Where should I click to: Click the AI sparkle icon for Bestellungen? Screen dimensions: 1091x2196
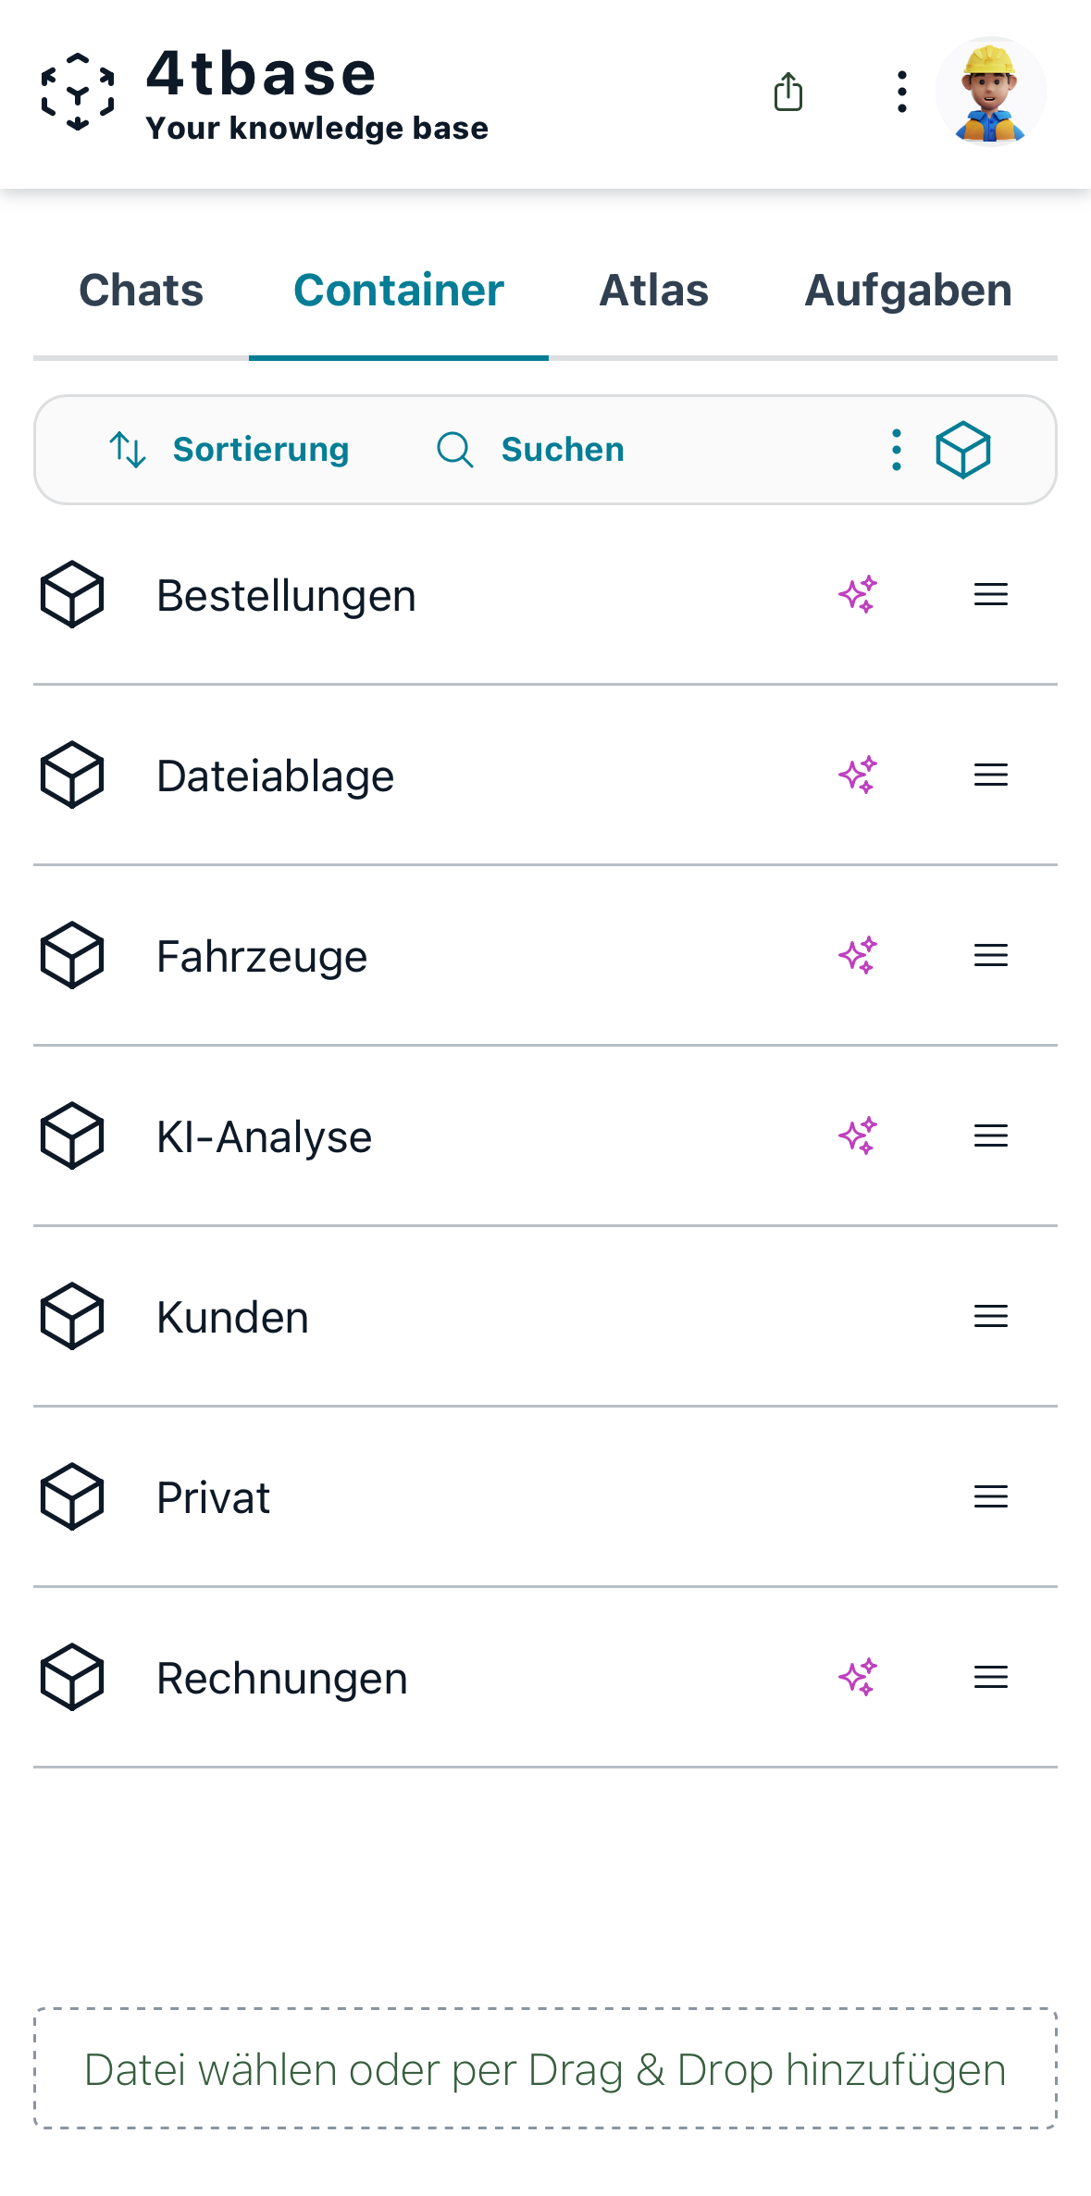(858, 594)
